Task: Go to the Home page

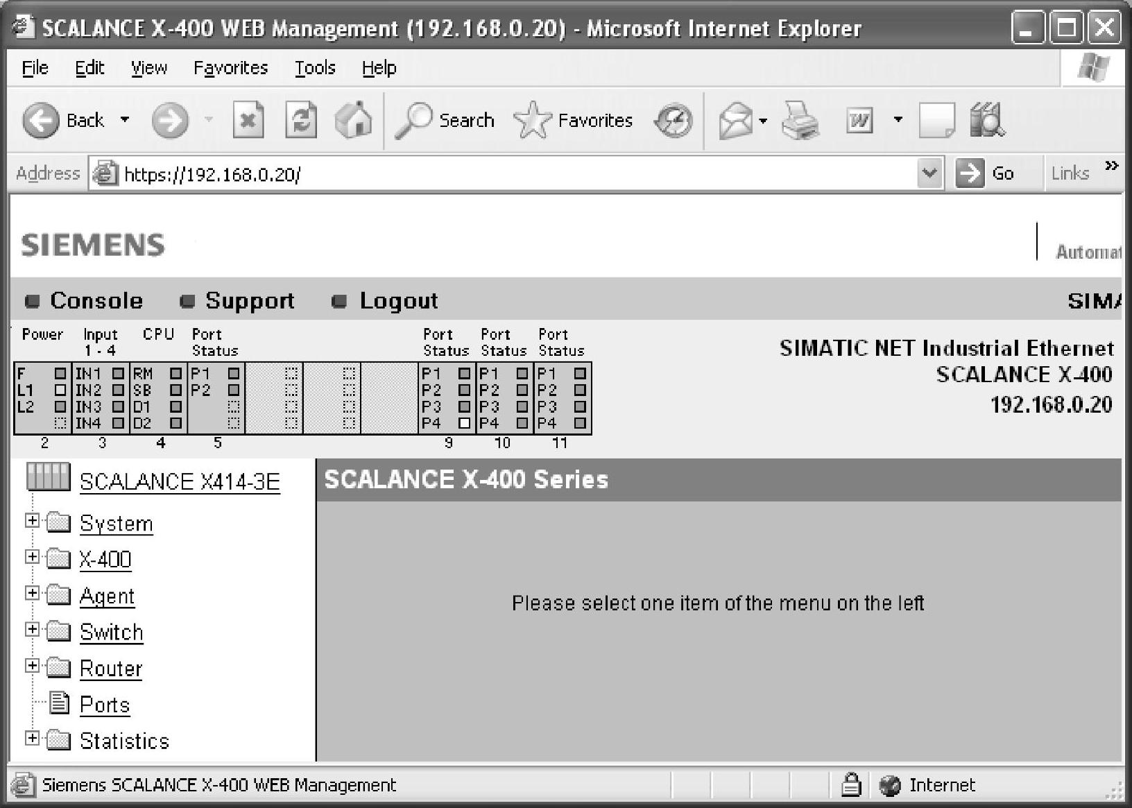Action: pyautogui.click(x=353, y=120)
